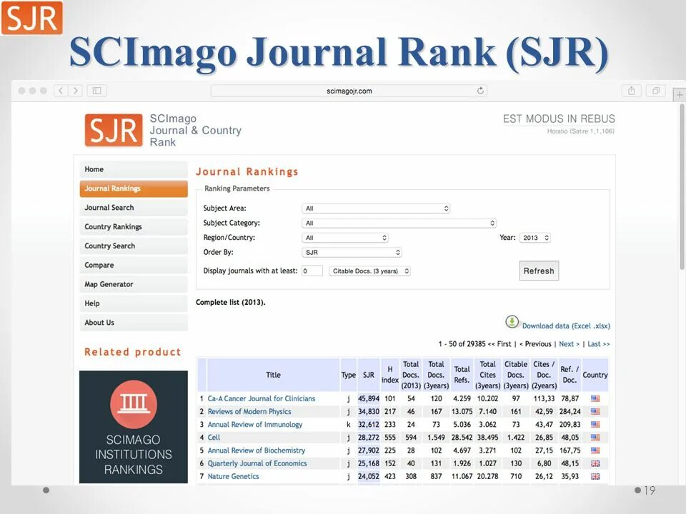Add a new tab with plus icon

point(680,94)
